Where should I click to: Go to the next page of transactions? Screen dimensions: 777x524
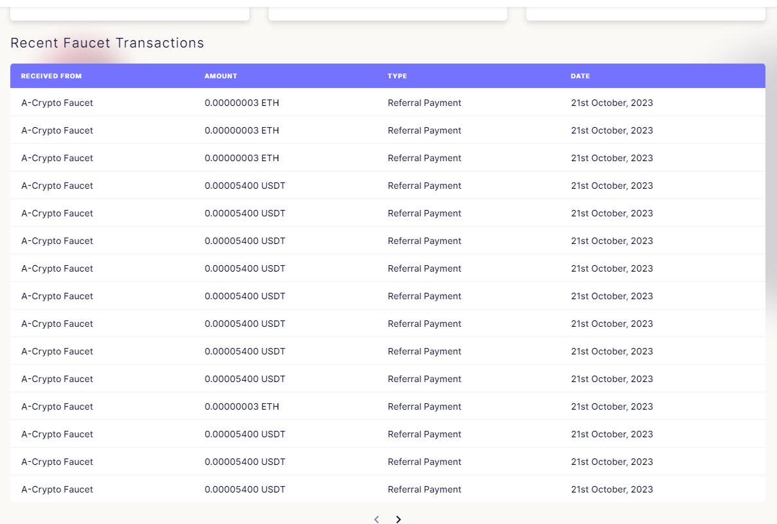[398, 519]
